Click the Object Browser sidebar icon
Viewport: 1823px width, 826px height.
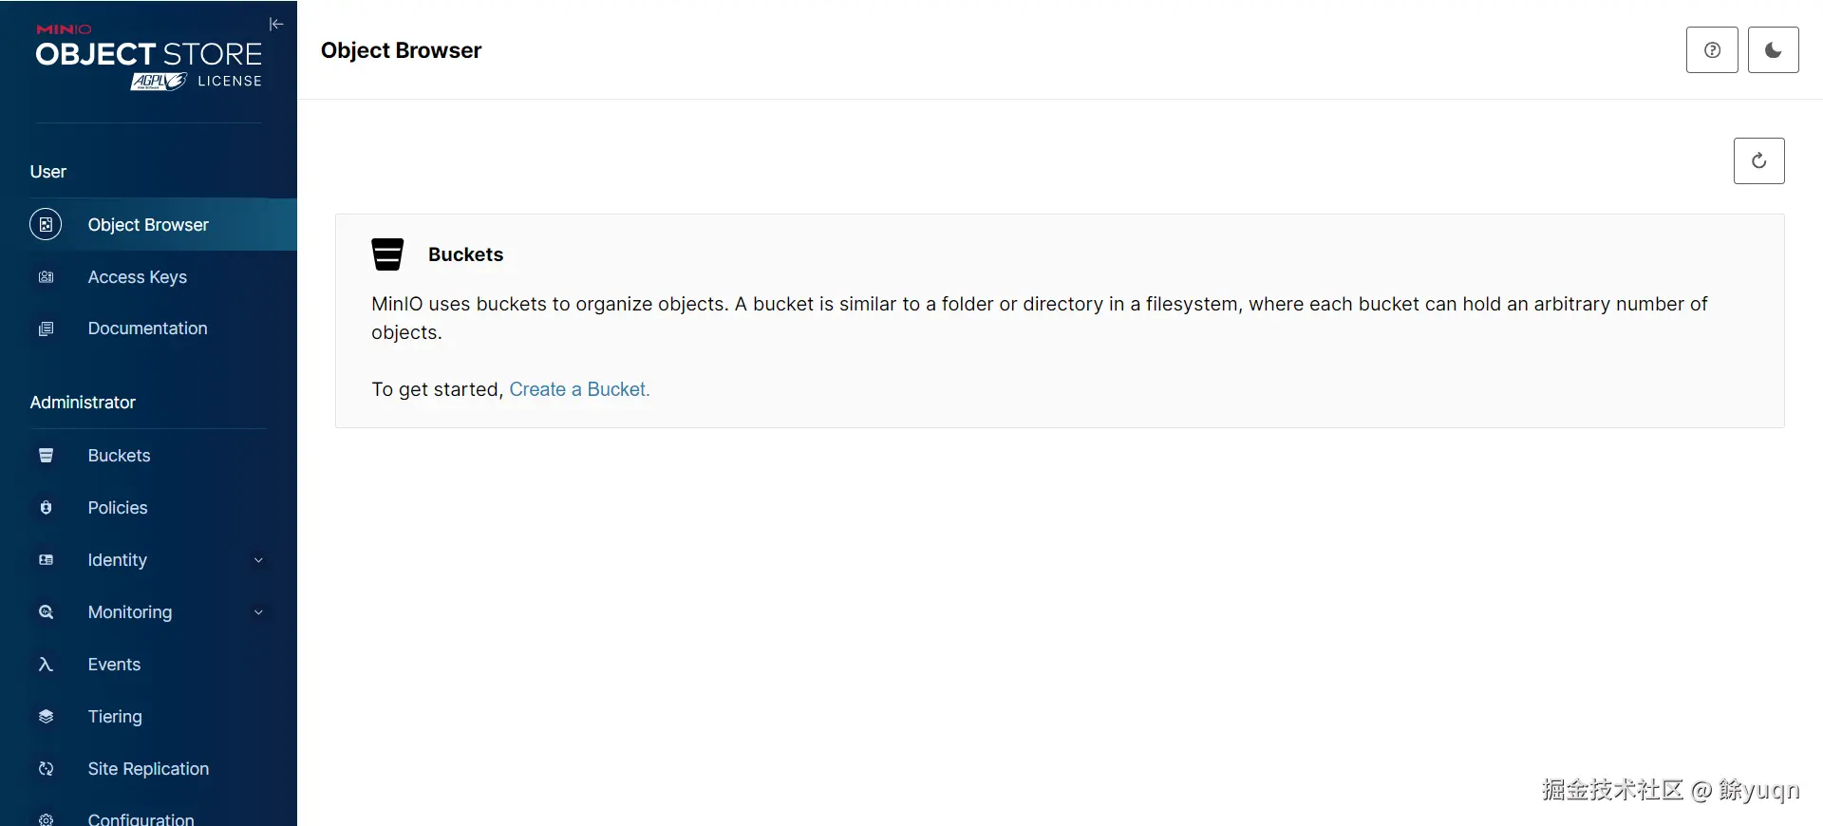click(x=46, y=225)
